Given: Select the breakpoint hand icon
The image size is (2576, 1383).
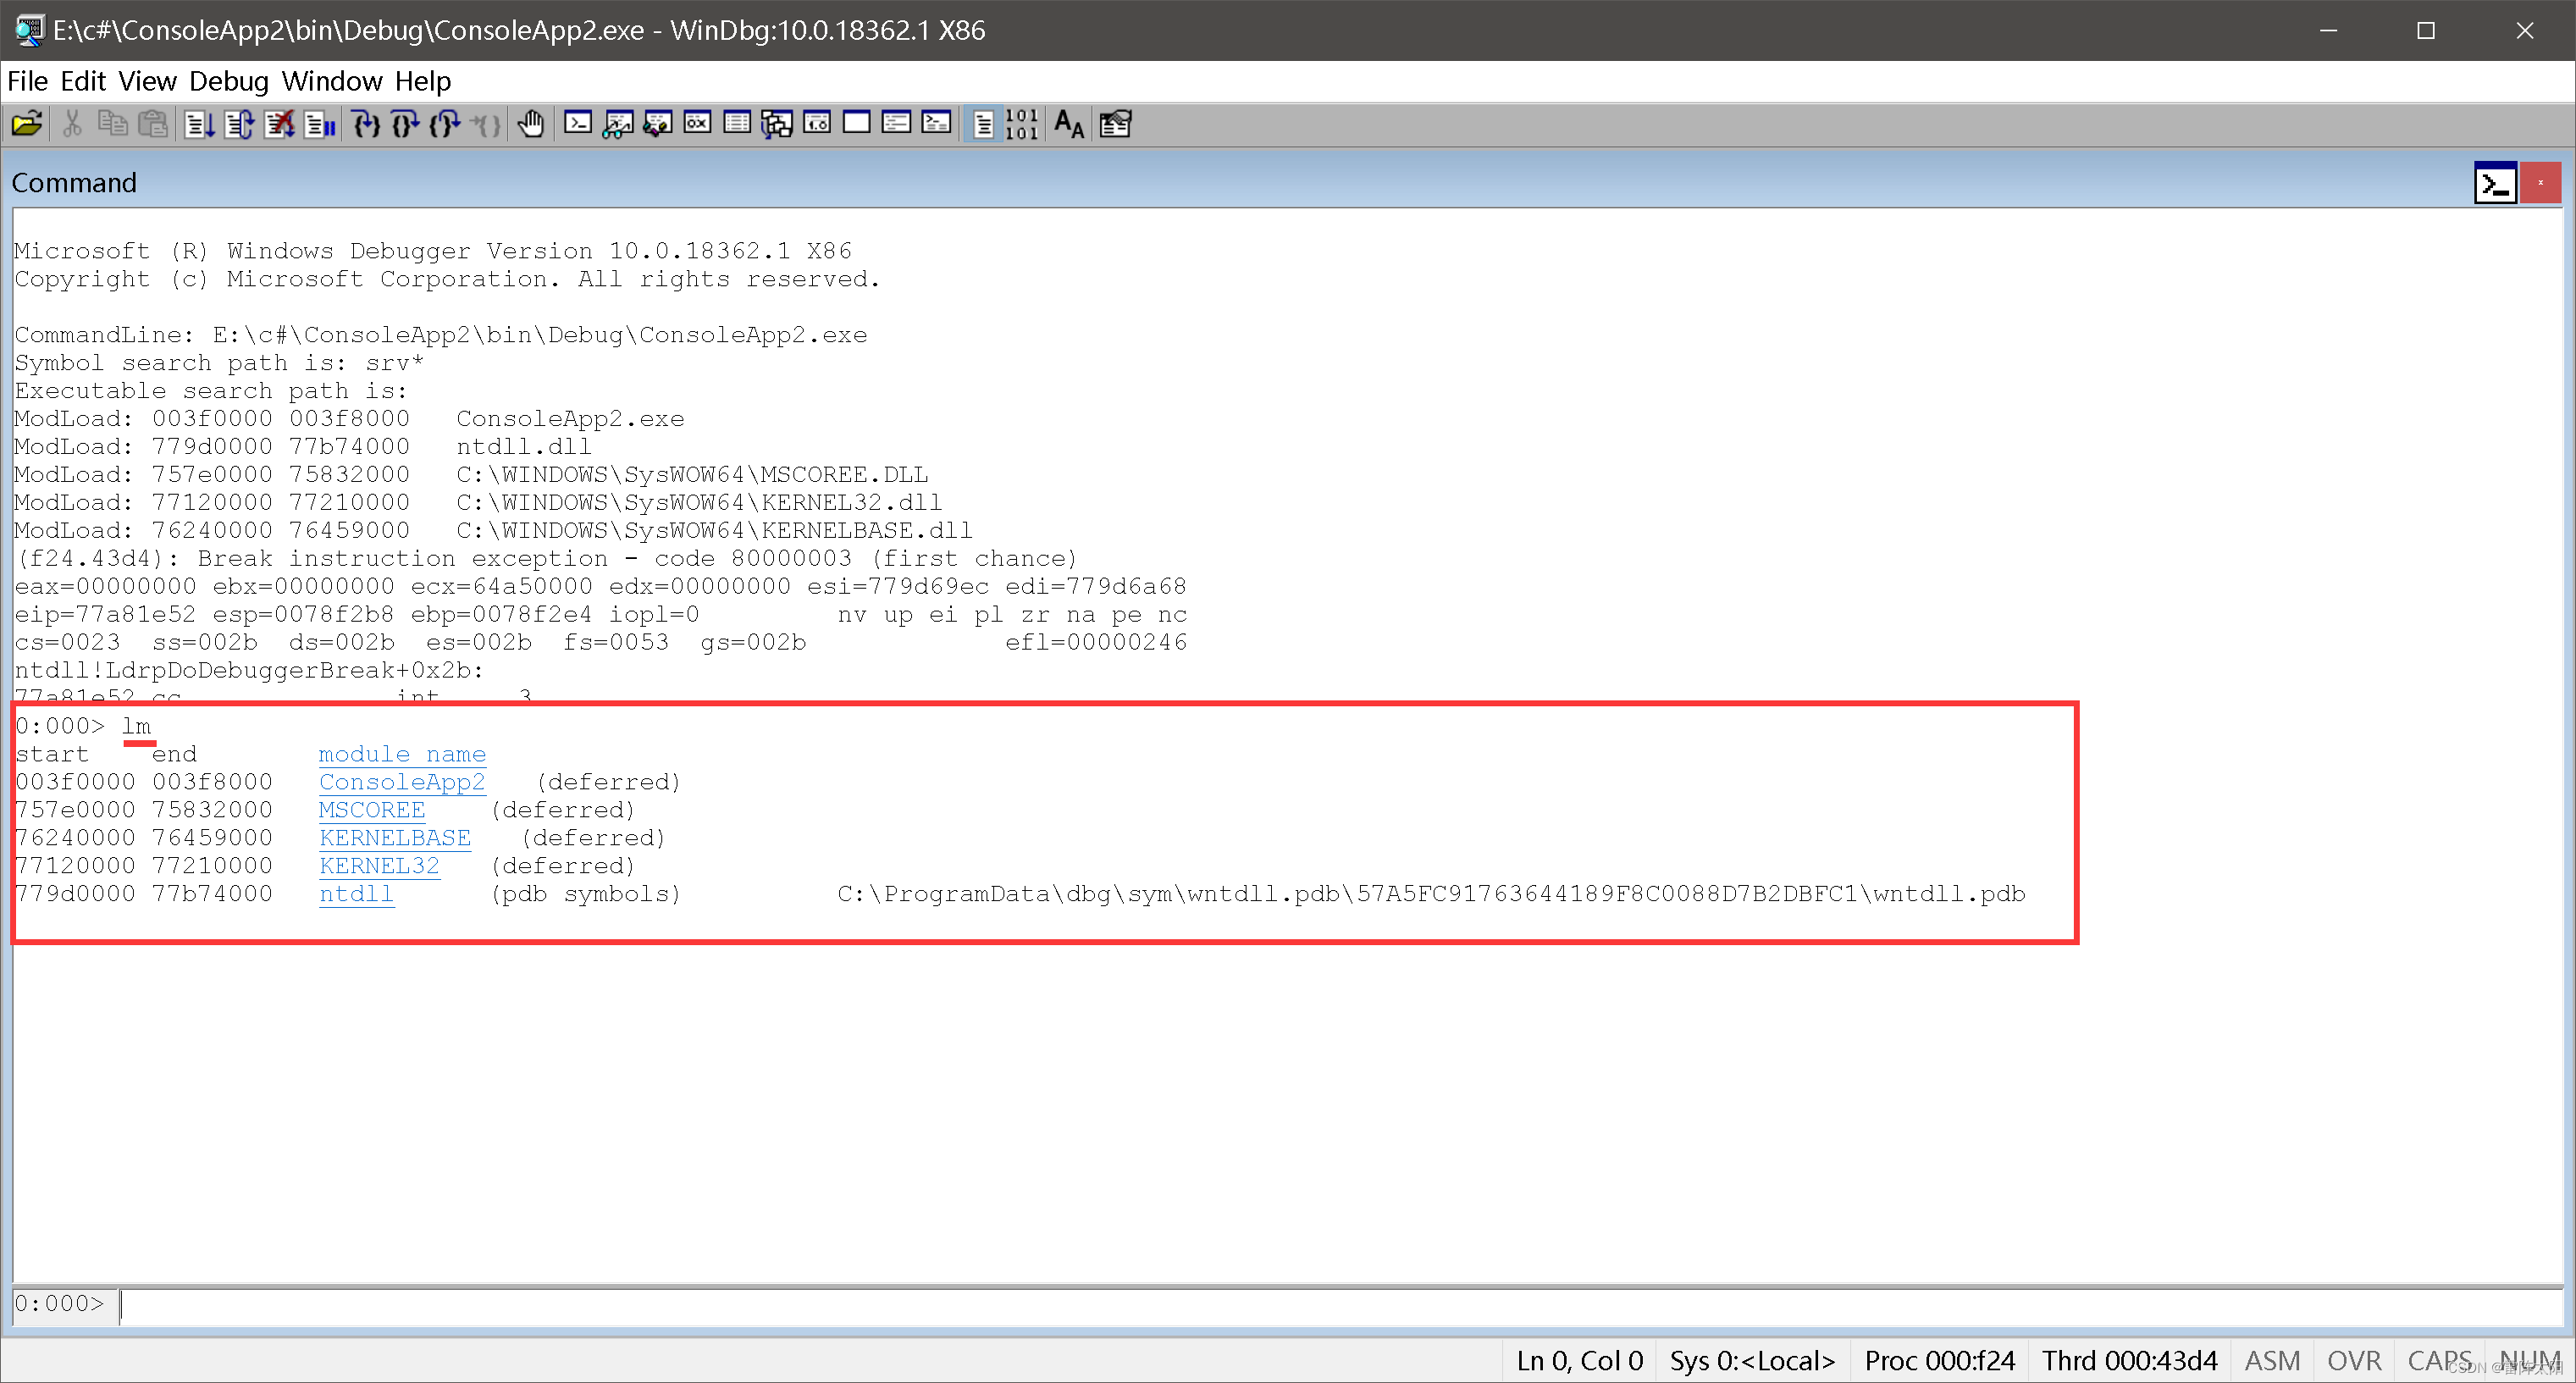Looking at the screenshot, I should [x=531, y=123].
